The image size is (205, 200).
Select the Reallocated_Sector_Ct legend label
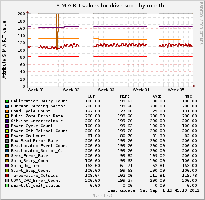[x=37, y=151]
